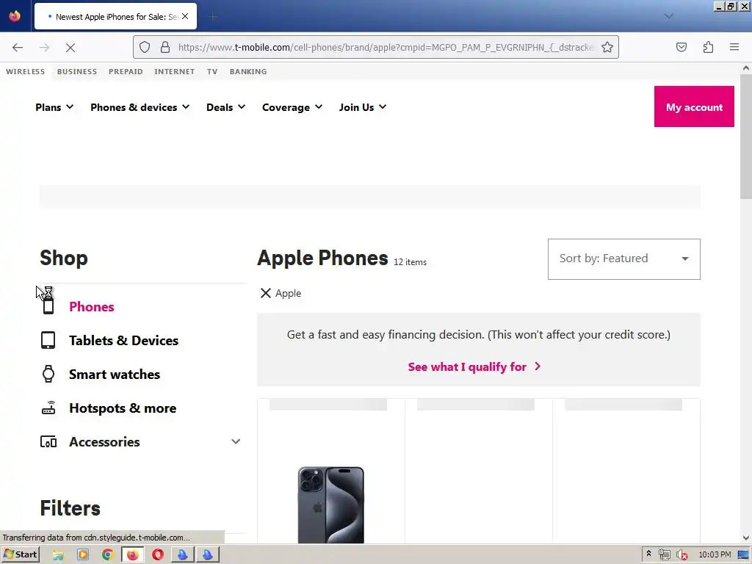Click the address bar URL
The height and width of the screenshot is (564, 752).
pos(386,47)
